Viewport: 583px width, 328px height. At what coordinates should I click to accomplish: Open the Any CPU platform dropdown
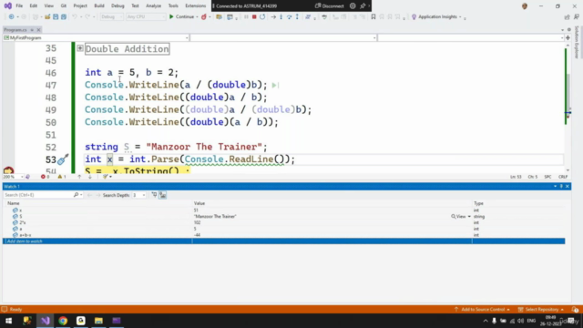pyautogui.click(x=146, y=16)
